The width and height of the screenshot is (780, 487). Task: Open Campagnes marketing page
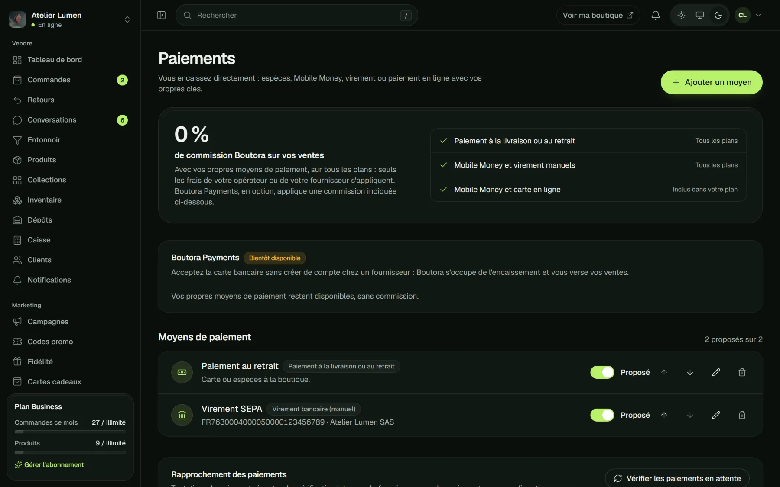pyautogui.click(x=70, y=322)
